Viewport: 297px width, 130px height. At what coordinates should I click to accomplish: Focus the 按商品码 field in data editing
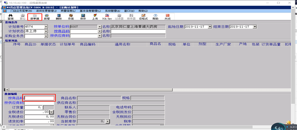click(x=39, y=98)
